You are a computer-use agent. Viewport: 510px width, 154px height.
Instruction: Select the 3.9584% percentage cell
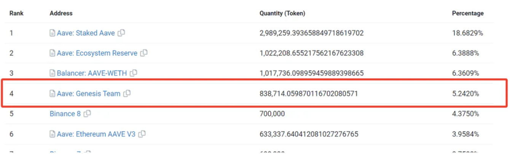(x=466, y=134)
